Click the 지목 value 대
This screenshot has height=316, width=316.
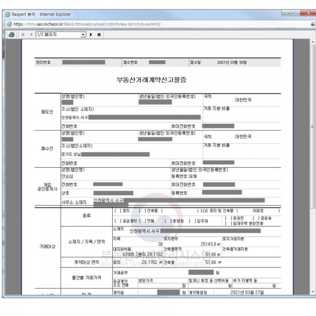point(160,244)
